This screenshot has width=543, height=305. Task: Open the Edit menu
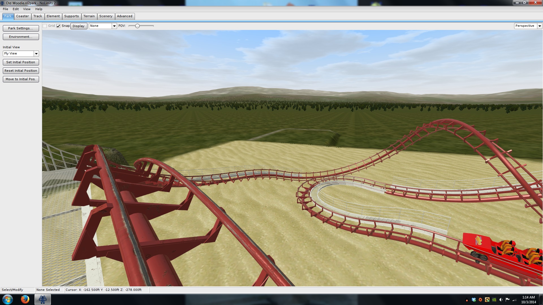(16, 9)
